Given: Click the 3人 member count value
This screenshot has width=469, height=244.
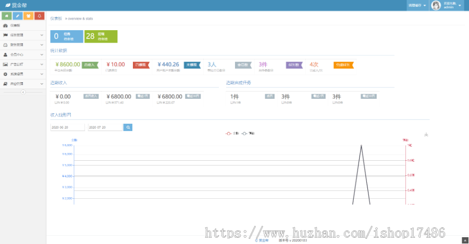Looking at the screenshot, I should pos(212,65).
